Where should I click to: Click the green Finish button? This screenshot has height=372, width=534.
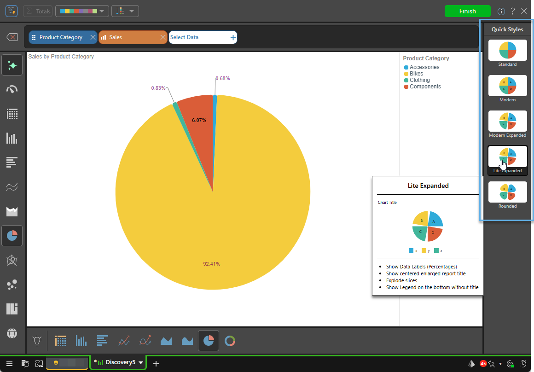[467, 11]
